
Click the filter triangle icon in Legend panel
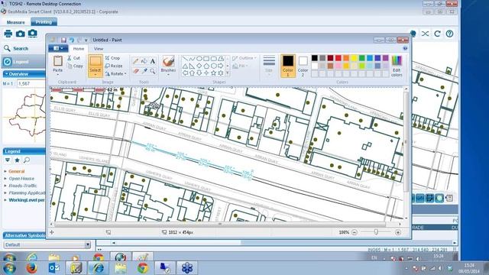(8, 160)
